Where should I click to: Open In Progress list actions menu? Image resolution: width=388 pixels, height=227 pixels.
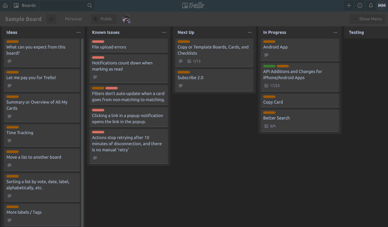coord(335,33)
